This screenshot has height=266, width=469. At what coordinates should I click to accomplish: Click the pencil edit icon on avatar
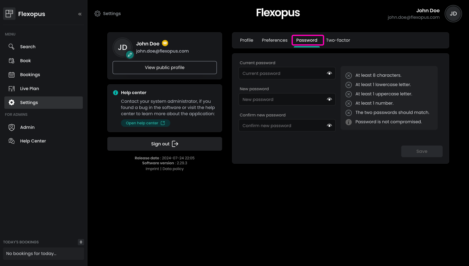coord(130,55)
